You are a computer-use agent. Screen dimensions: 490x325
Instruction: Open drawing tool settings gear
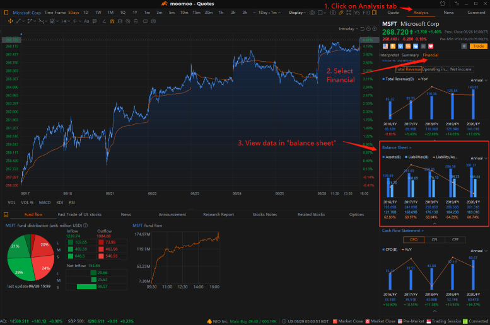(153, 21)
